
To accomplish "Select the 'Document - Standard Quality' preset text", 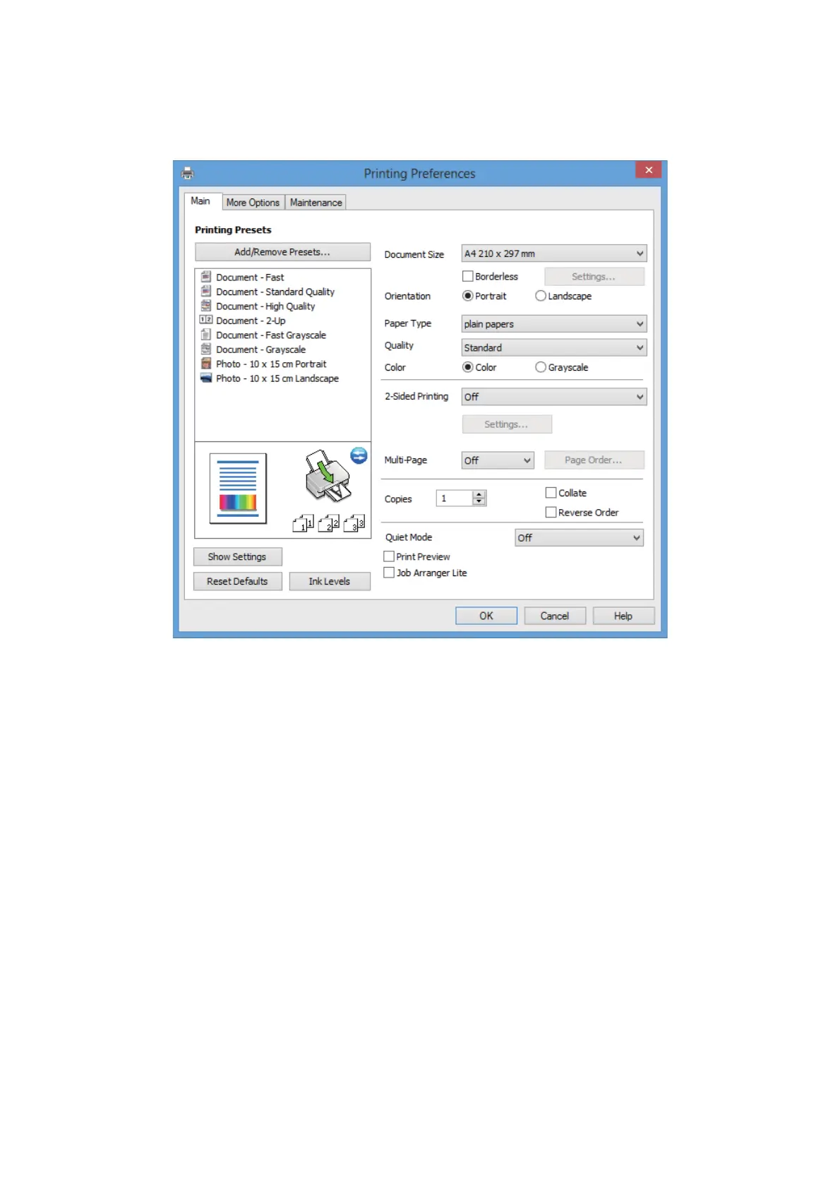I will pos(275,292).
